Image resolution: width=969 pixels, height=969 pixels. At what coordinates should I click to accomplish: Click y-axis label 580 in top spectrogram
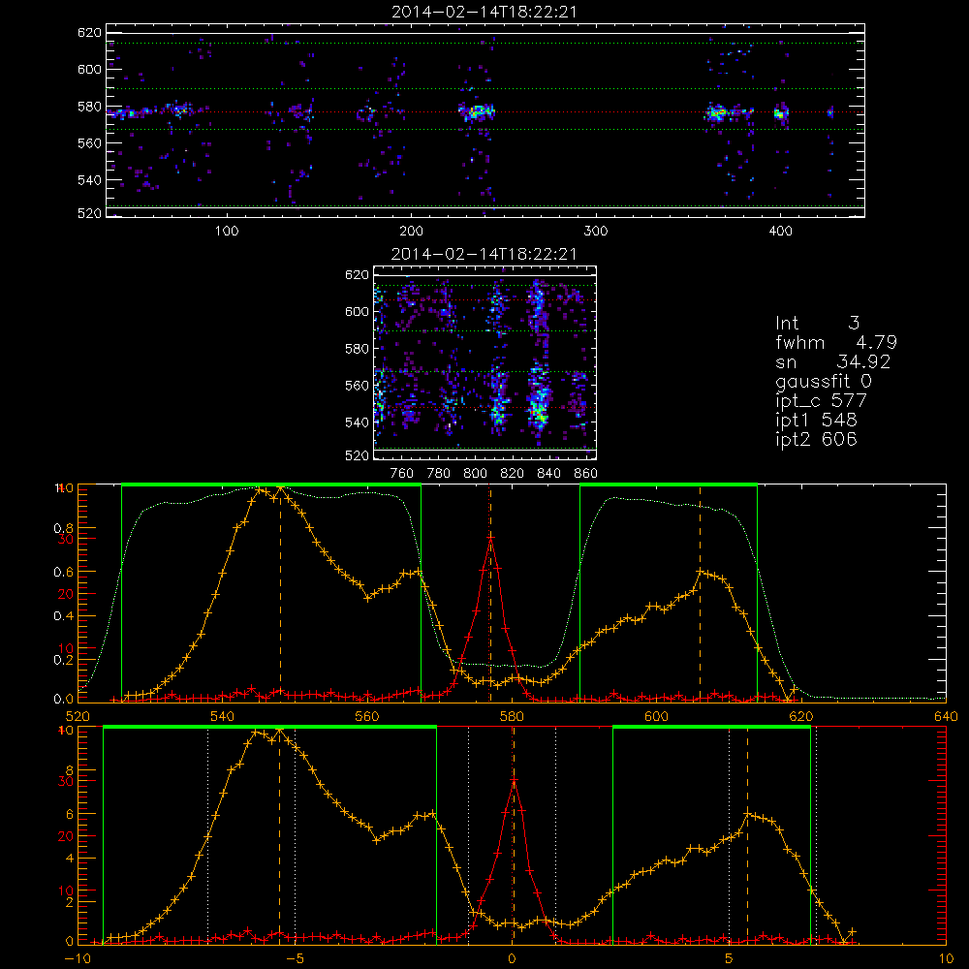89,107
